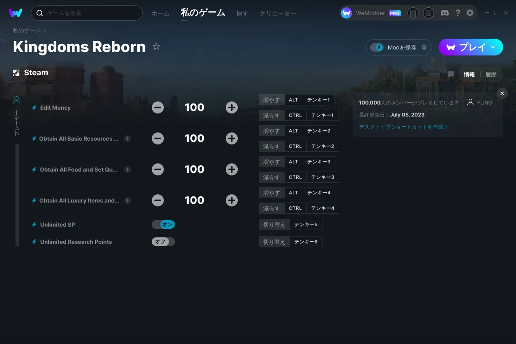This screenshot has width=516, height=344.
Task: Open クリエーター tab
Action: tap(278, 13)
